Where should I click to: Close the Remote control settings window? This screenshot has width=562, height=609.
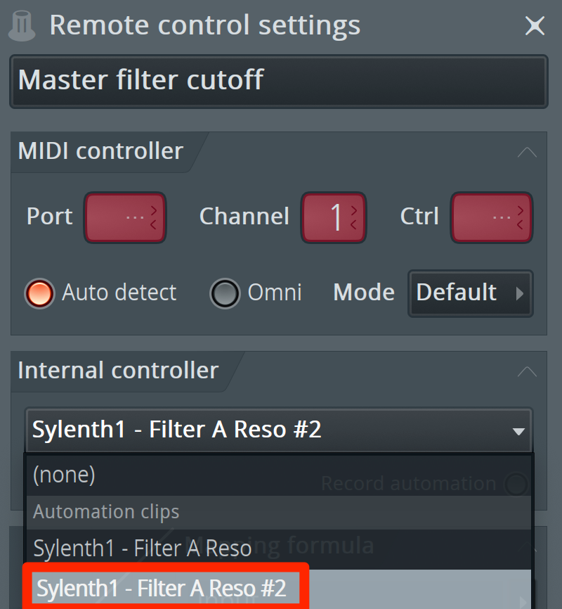tap(535, 25)
